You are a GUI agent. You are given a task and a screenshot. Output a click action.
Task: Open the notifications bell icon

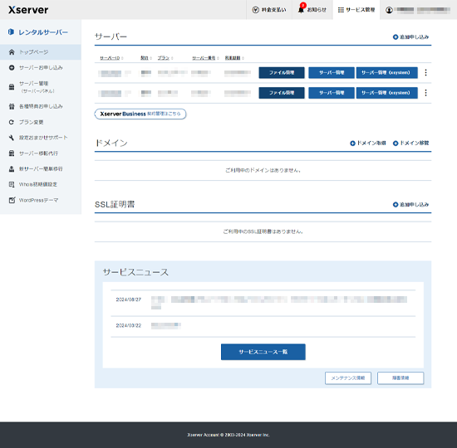tap(301, 10)
